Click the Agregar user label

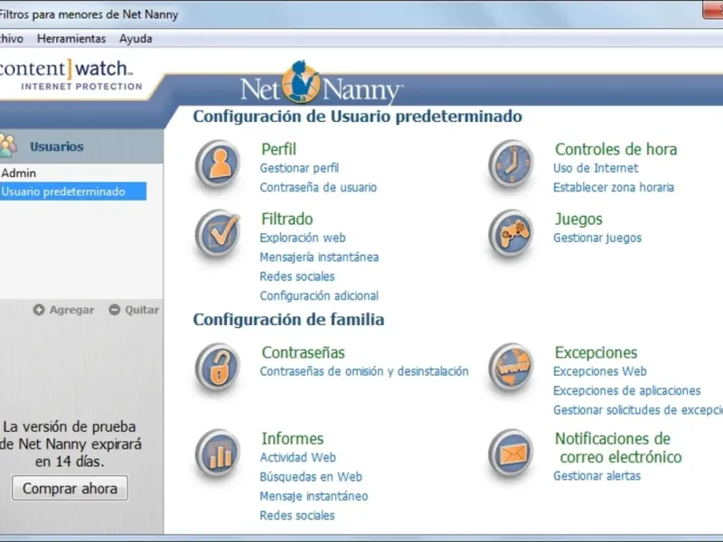[x=71, y=310]
